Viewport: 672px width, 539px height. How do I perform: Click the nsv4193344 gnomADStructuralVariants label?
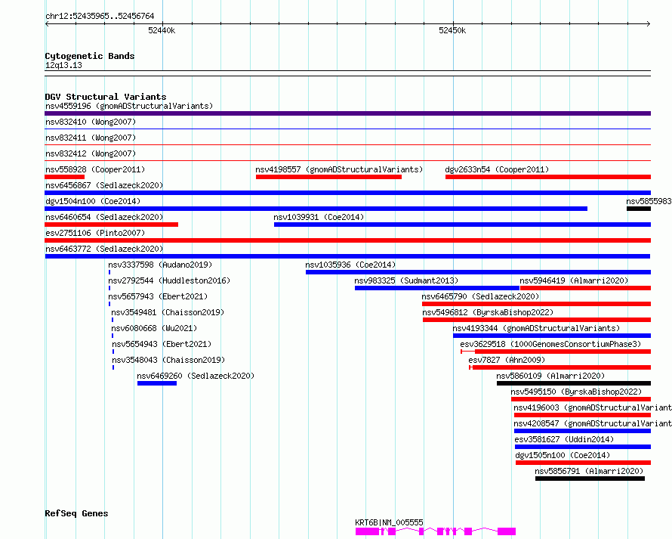(x=536, y=328)
